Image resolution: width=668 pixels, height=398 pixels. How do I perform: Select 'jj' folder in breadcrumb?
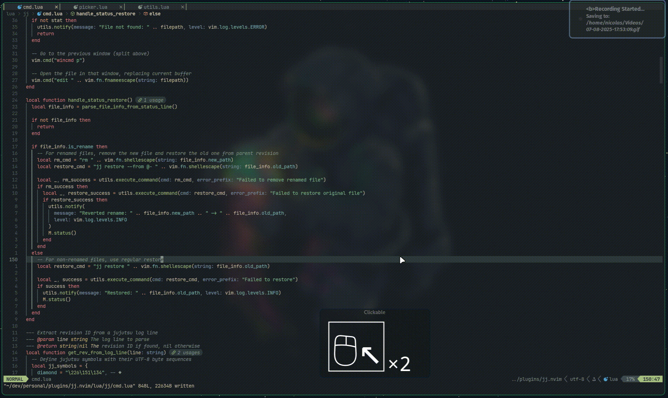point(26,14)
